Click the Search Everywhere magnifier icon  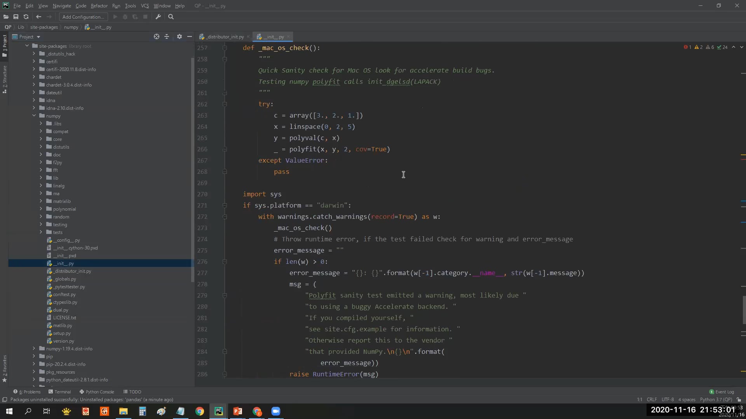(171, 17)
